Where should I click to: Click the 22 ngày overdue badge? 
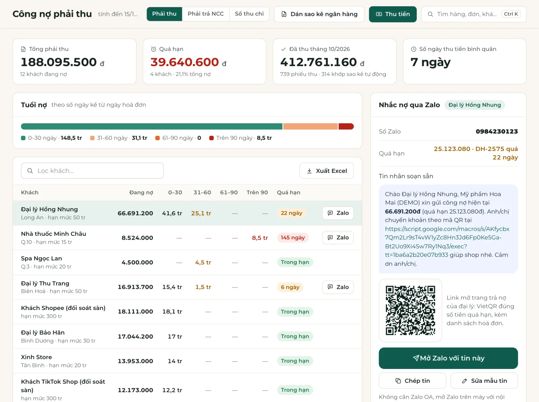(292, 213)
